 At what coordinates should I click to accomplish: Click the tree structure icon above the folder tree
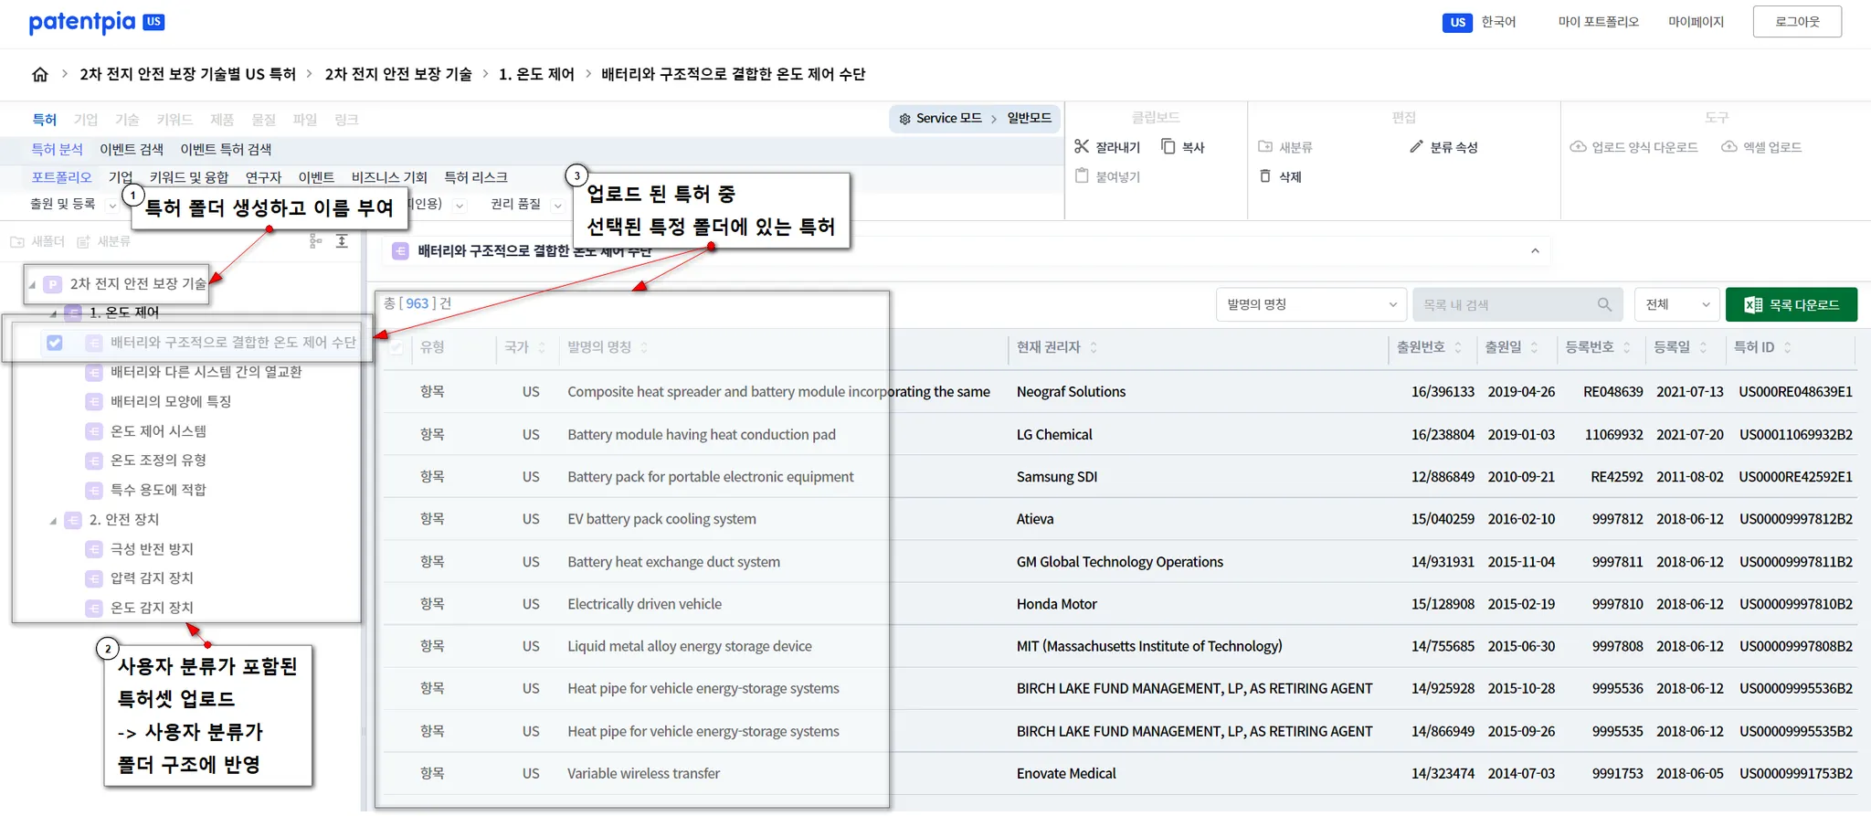point(315,241)
